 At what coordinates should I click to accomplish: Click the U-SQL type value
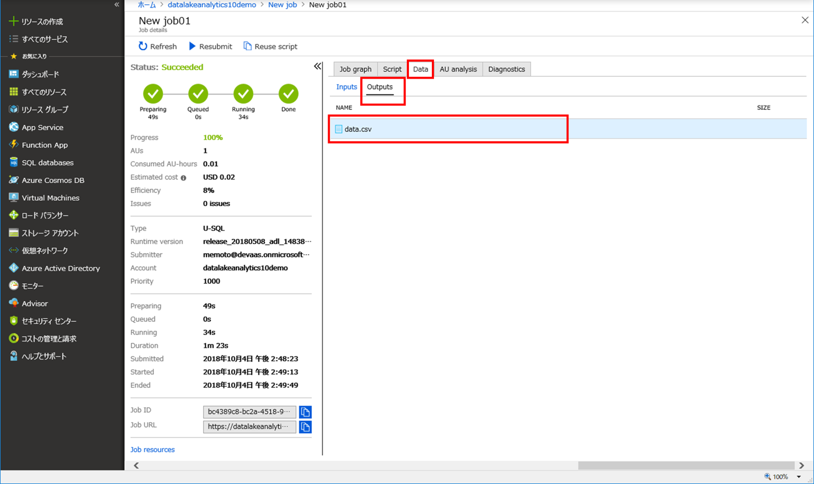point(213,228)
